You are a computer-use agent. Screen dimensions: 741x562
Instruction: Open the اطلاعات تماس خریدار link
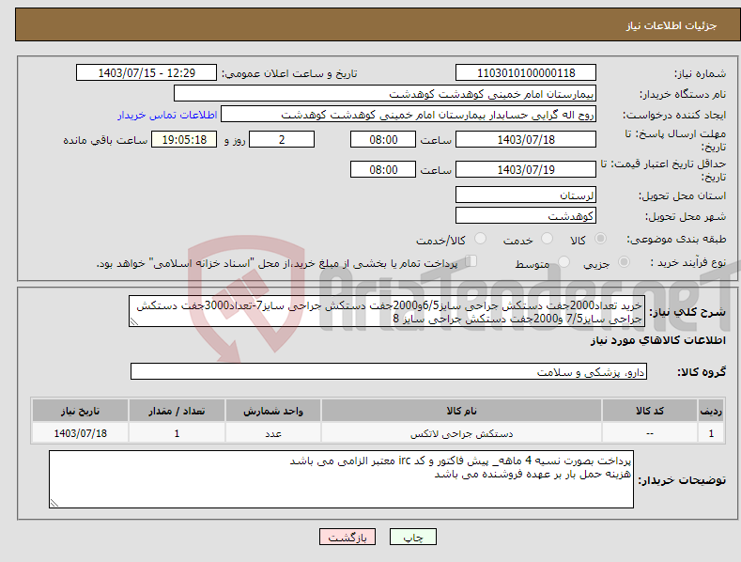(167, 115)
